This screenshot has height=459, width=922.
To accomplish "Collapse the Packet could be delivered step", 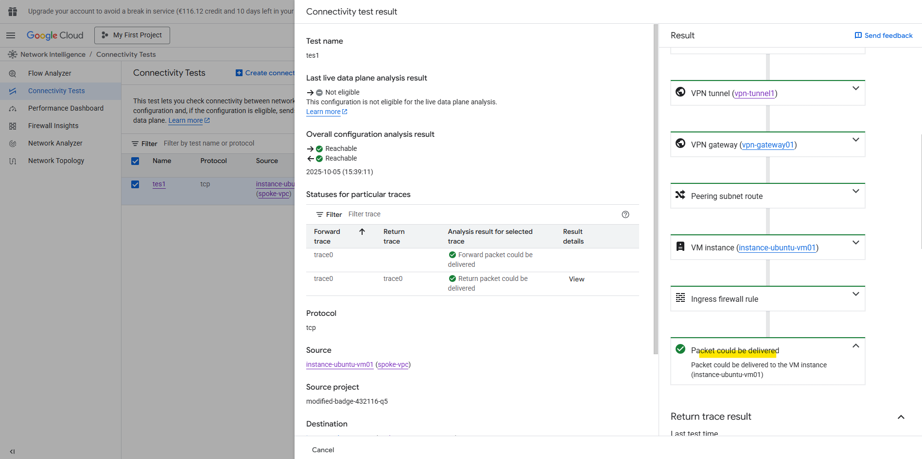I will pos(855,346).
